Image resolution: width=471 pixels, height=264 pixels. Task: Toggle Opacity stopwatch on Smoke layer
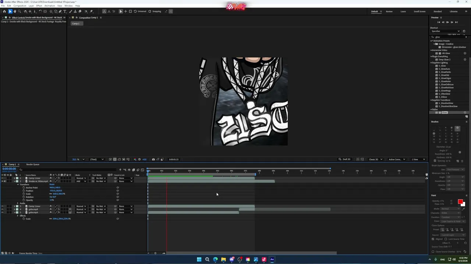tap(24, 200)
